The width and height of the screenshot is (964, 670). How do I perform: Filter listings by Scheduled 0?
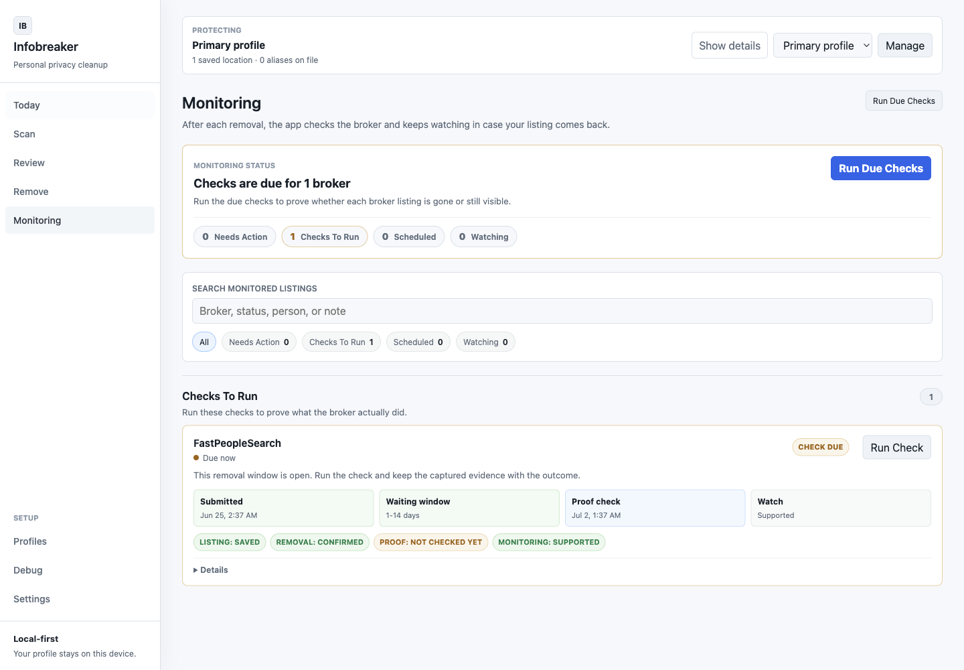pos(418,342)
